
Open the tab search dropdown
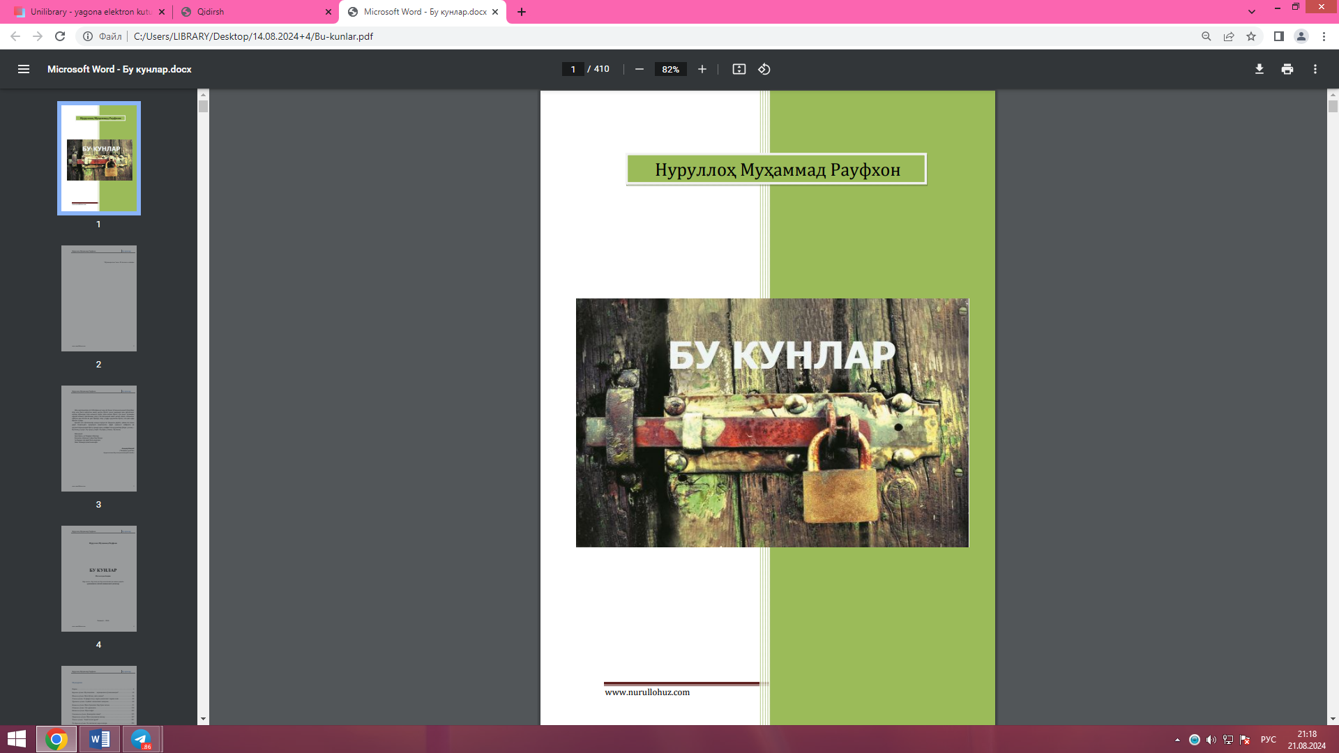tap(1253, 11)
